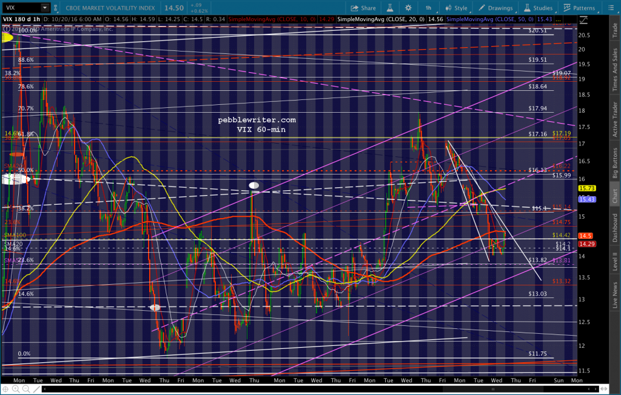Open the Patterns menu
Viewport: 621px width, 395px height.
tap(579, 8)
